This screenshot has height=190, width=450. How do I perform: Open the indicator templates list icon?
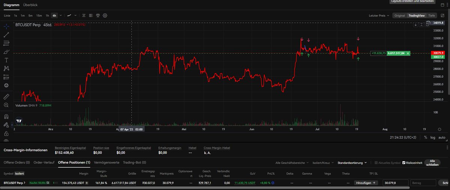(91, 15)
